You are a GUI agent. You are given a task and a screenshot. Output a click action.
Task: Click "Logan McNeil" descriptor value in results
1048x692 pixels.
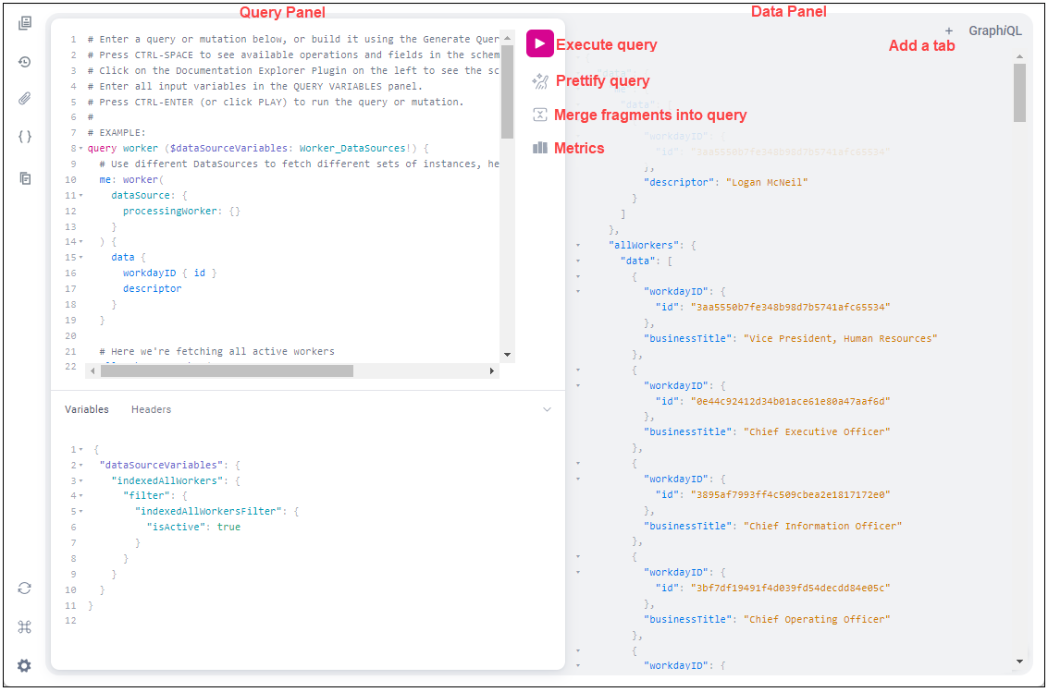[767, 182]
